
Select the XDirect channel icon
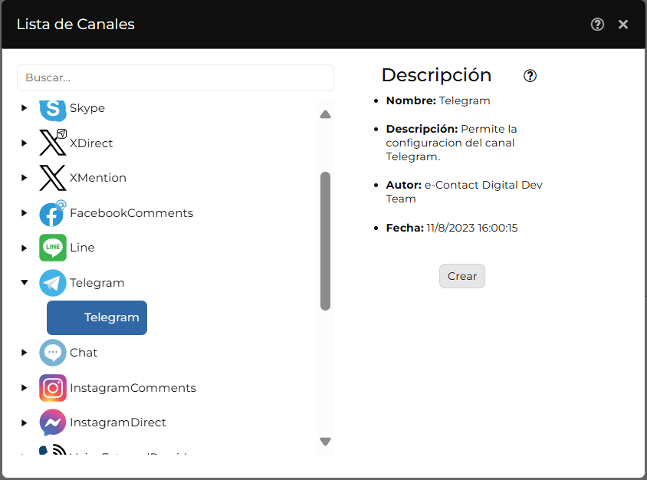(53, 143)
